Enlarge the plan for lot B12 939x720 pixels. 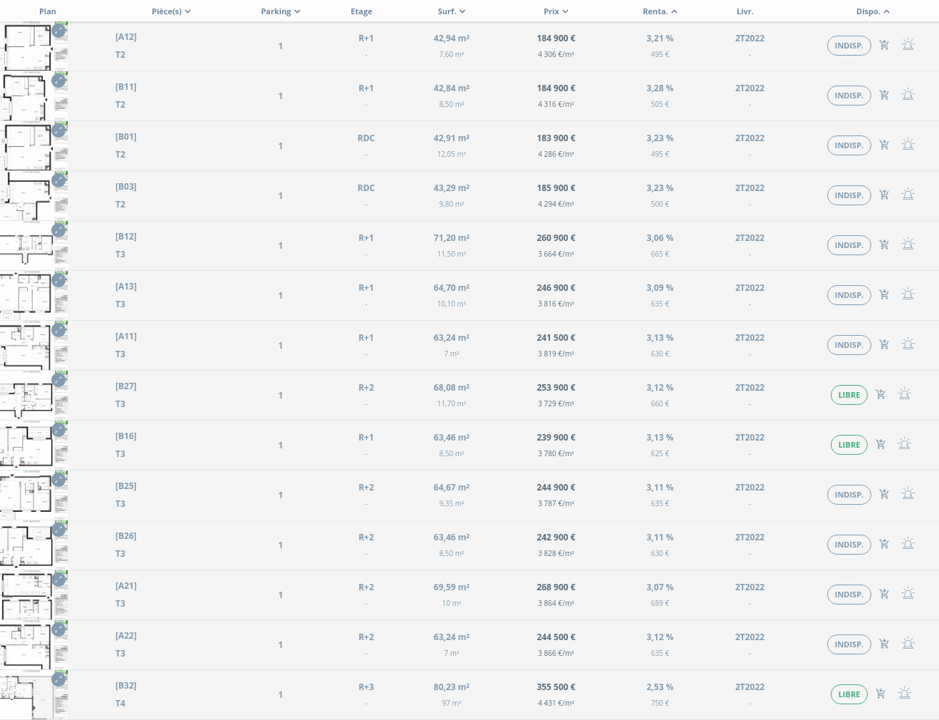58,230
